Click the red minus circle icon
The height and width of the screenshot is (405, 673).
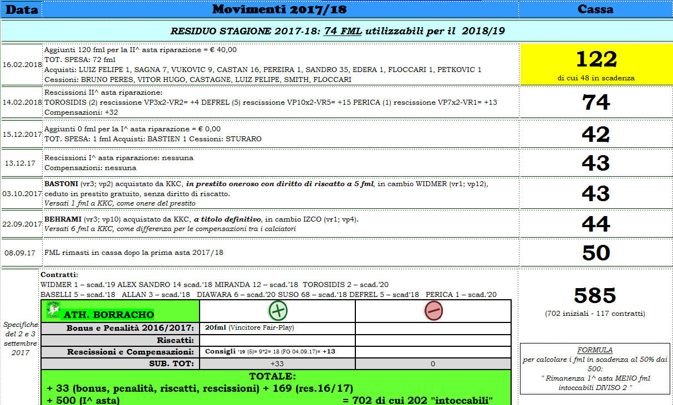434,311
